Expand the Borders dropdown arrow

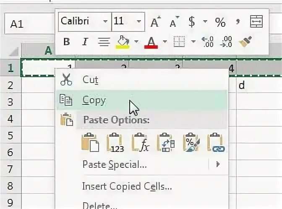coord(193,42)
